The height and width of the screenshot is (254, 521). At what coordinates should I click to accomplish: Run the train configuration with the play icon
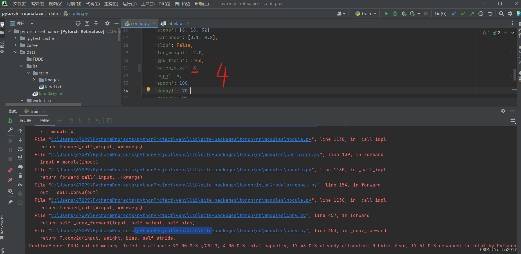pos(386,13)
